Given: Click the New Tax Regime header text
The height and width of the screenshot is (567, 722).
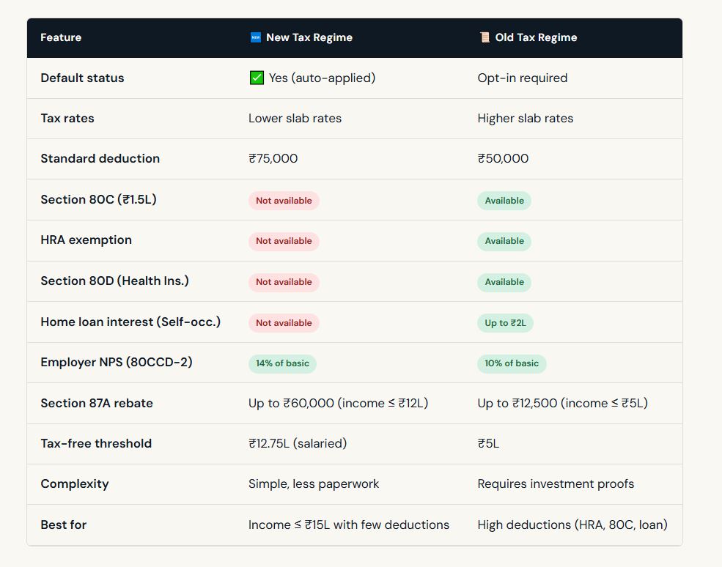Looking at the screenshot, I should 309,37.
